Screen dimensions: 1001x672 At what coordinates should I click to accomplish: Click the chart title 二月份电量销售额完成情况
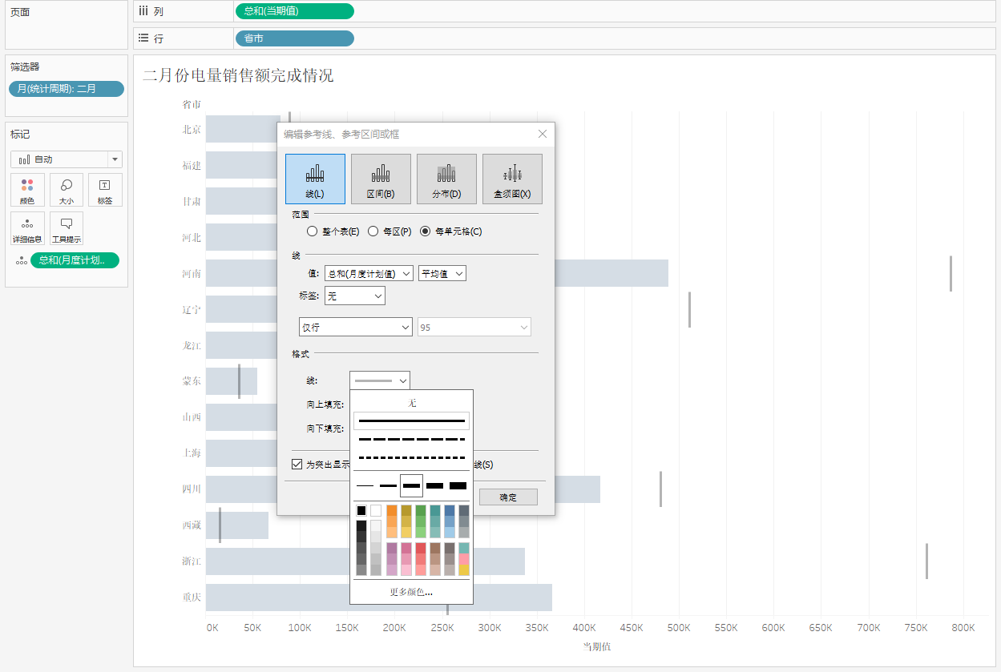tap(238, 75)
